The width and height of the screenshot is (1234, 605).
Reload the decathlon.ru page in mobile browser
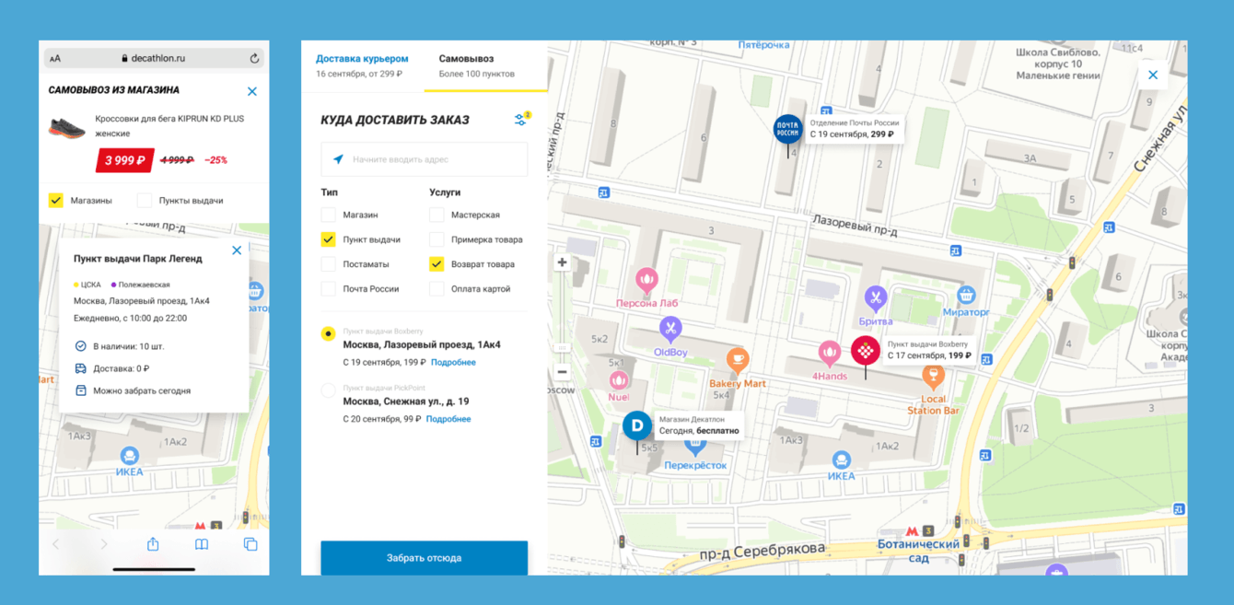254,58
